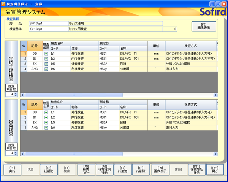Open [F11] 検査部品検索 search
Screen dimensions: 228x182
(x=196, y=170)
